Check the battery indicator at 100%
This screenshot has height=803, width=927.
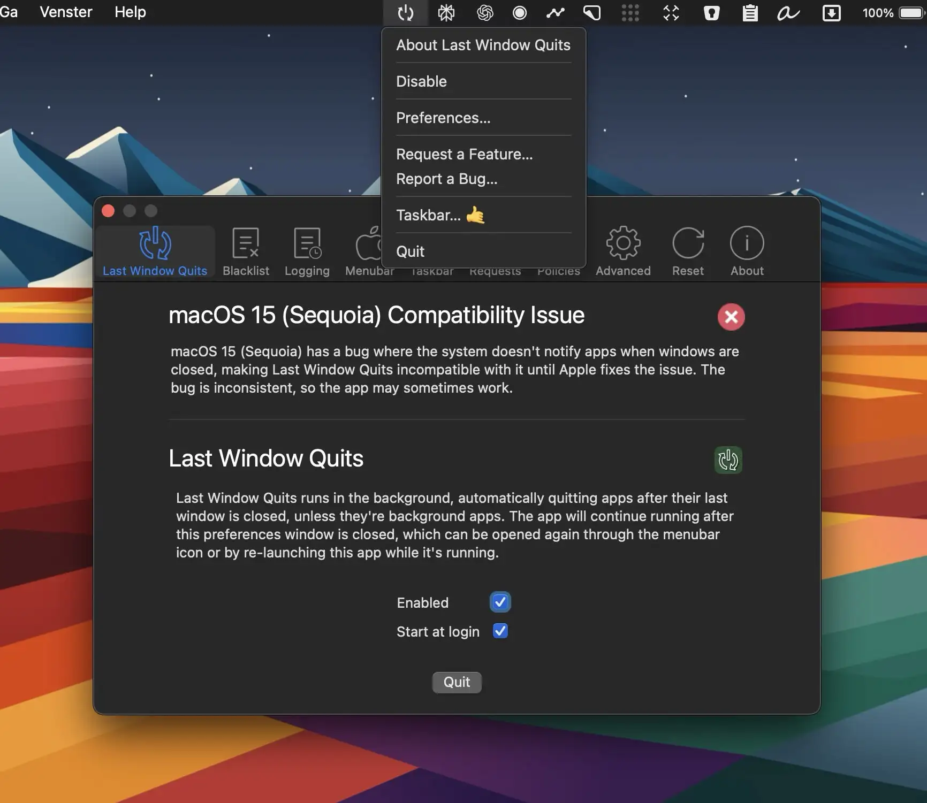point(893,12)
